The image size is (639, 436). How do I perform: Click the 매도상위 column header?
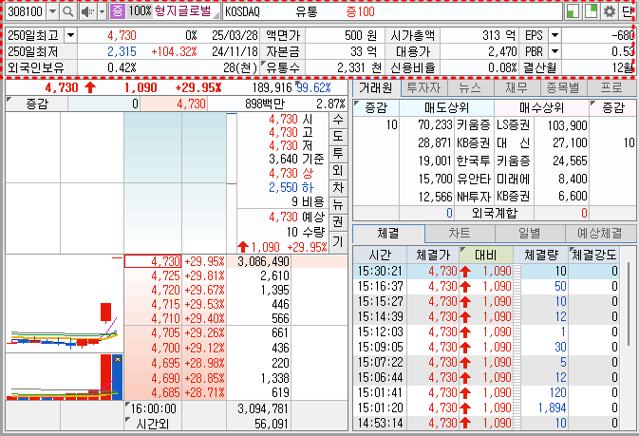tap(446, 107)
